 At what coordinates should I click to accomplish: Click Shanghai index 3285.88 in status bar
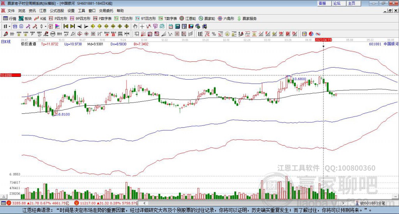(19, 203)
